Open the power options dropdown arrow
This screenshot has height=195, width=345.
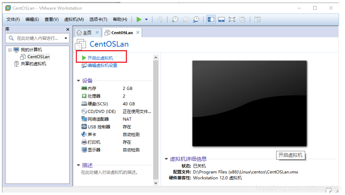pyautogui.click(x=146, y=19)
